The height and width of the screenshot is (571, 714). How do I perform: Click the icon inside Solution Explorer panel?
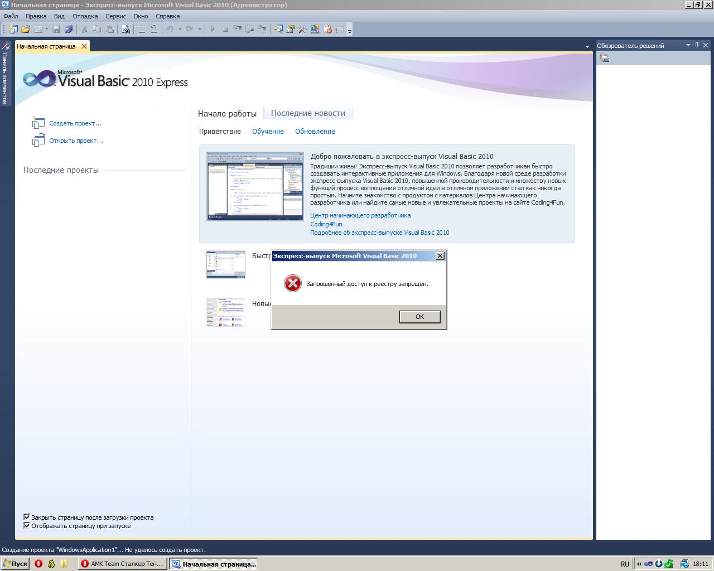click(605, 58)
